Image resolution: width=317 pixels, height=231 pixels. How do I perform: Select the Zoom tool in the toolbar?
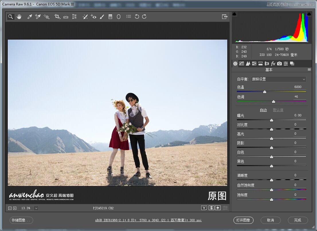coord(11,17)
